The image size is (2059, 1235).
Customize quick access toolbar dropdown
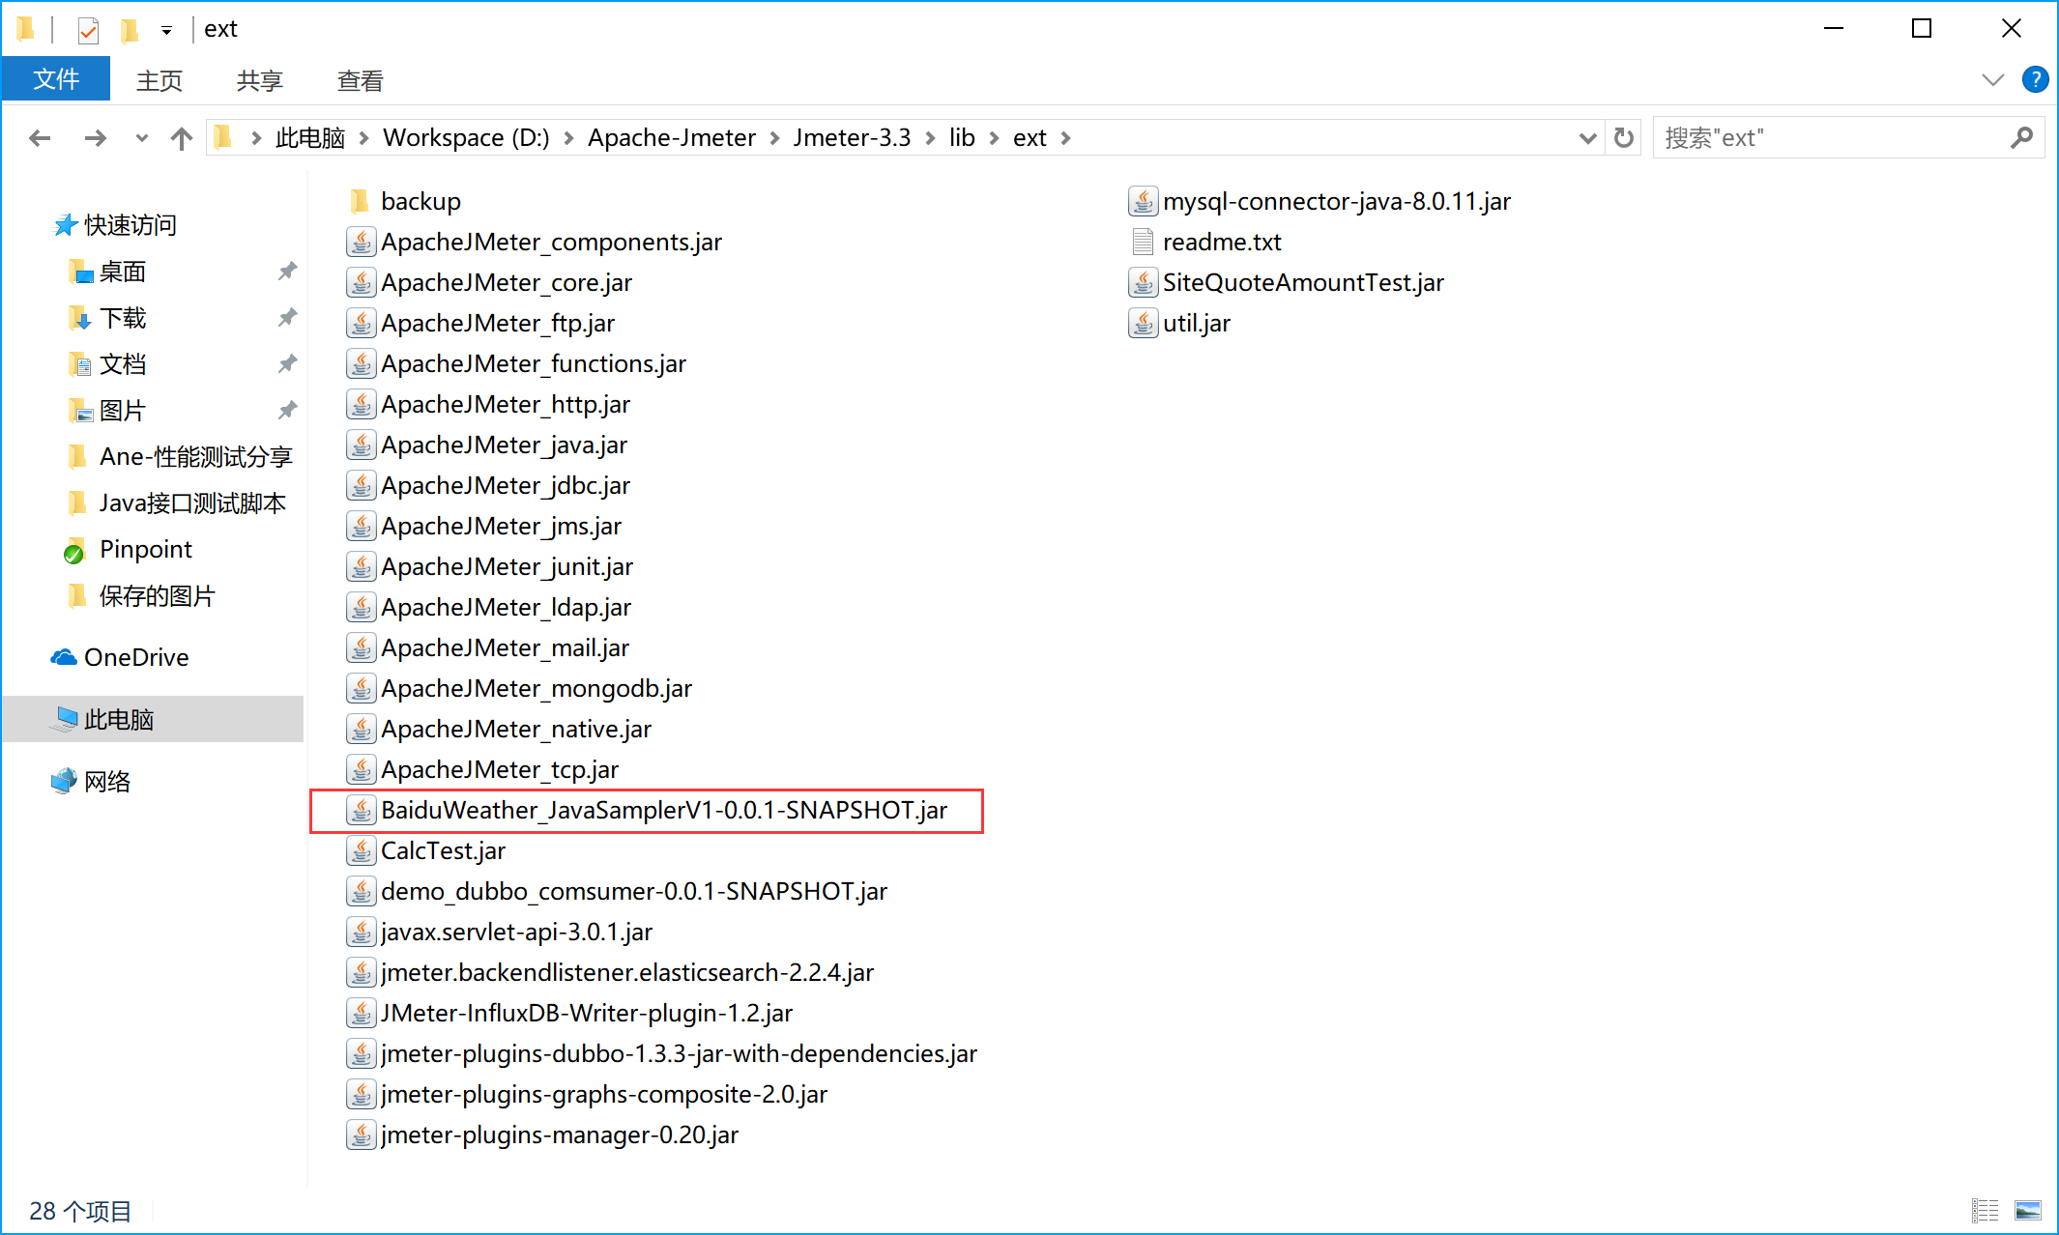[166, 30]
